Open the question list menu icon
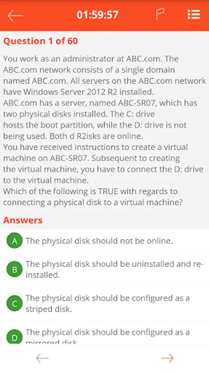The width and height of the screenshot is (209, 372). click(194, 15)
